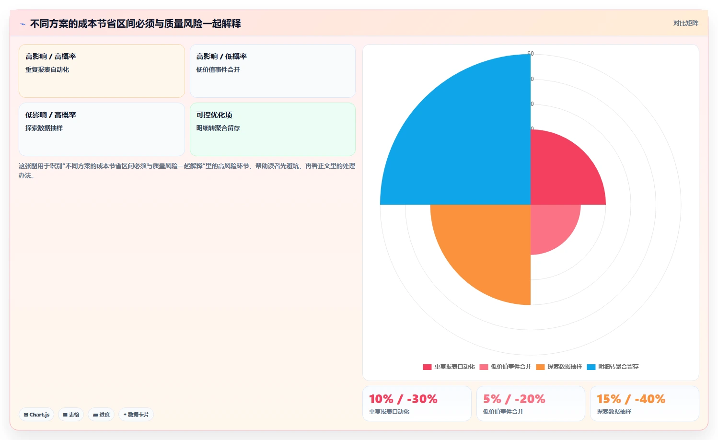
Task: Open the 高影响 / 高概率 matrix card
Action: pyautogui.click(x=102, y=71)
